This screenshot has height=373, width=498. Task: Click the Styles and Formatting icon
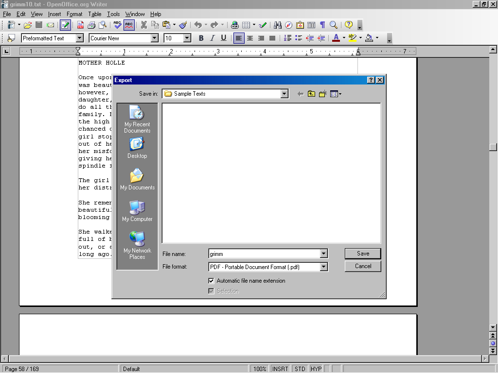[11, 38]
